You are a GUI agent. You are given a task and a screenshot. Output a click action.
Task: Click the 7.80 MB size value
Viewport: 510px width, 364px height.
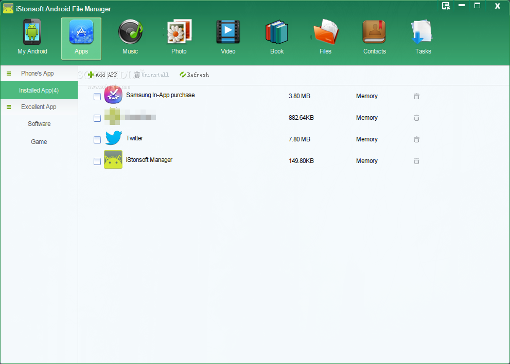click(x=299, y=139)
